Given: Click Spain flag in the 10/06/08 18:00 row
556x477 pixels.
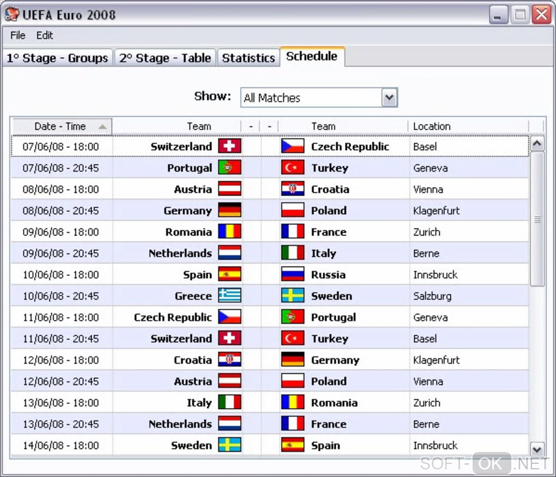Looking at the screenshot, I should tap(229, 274).
